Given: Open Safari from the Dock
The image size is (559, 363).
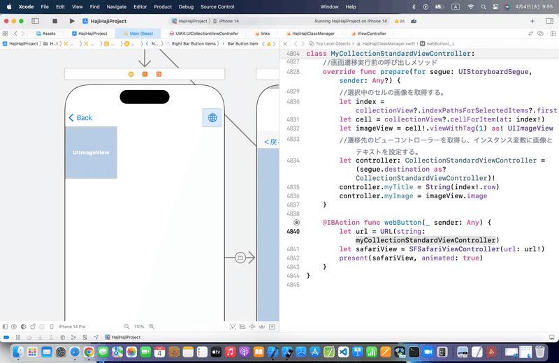Looking at the screenshot, I should click(75, 353).
